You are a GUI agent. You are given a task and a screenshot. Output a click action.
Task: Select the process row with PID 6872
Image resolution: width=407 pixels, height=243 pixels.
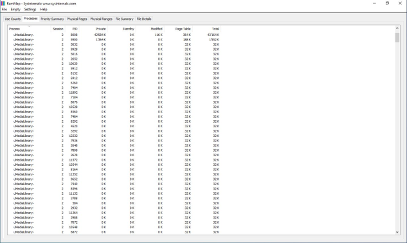point(114,232)
